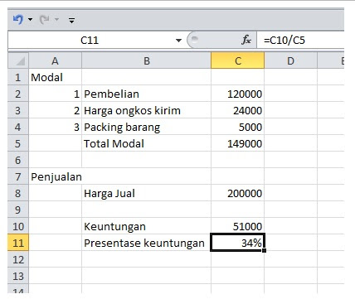
Task: Open Customize Quick Access Toolbar menu
Action: 71,20
